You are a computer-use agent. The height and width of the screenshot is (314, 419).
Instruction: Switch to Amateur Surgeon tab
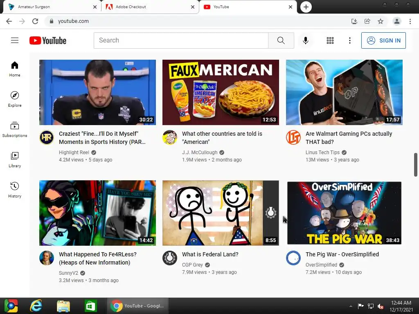tap(51, 7)
